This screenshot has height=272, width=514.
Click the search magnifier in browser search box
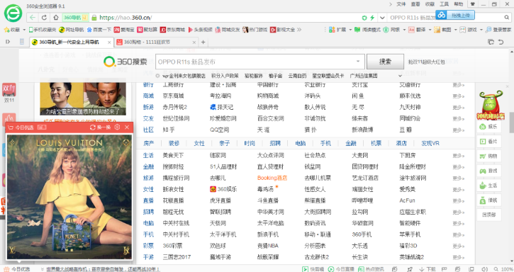[507, 18]
